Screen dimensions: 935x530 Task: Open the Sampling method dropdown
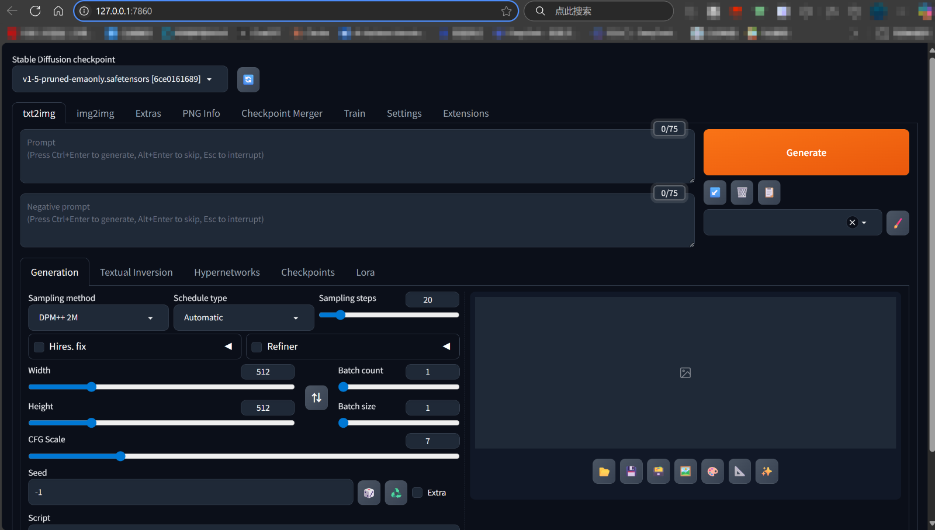click(x=98, y=318)
